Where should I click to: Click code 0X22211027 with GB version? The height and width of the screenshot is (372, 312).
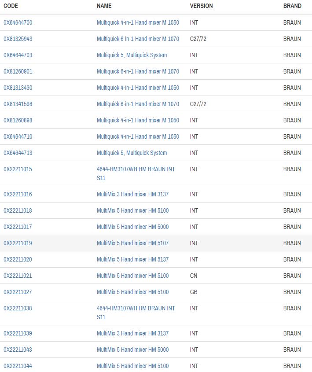coord(18,292)
